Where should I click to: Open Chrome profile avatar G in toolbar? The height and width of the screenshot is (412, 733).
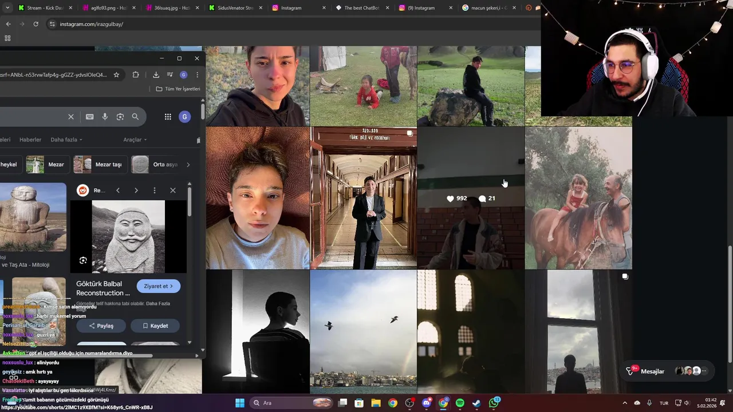click(x=183, y=75)
